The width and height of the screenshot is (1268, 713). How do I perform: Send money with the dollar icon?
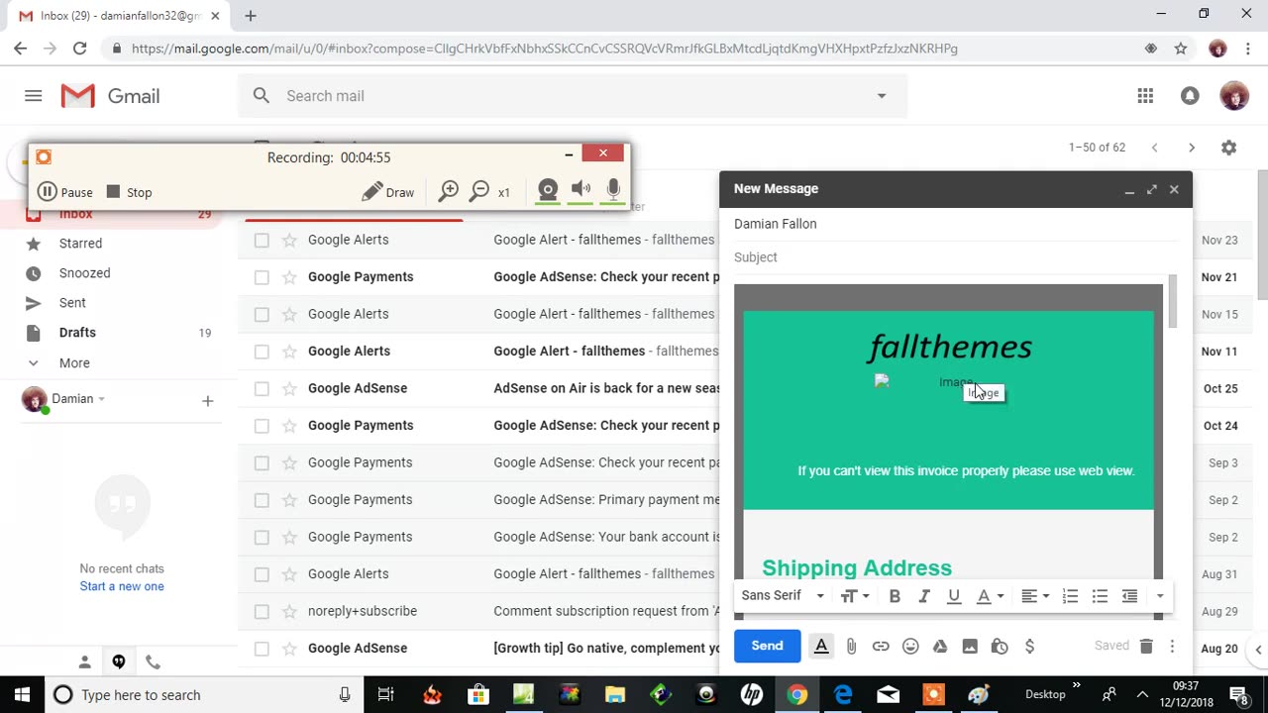[1029, 647]
